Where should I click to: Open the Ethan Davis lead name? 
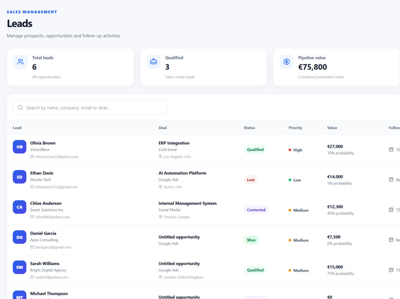coord(42,173)
